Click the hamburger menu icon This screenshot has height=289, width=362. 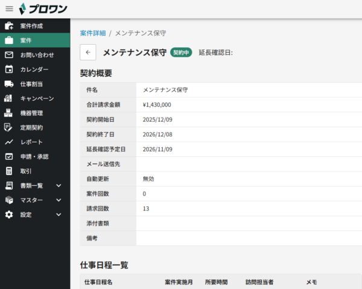9,8
